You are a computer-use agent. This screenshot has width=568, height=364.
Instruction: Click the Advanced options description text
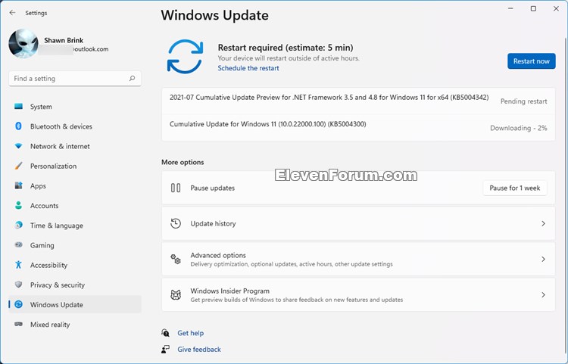[292, 264]
